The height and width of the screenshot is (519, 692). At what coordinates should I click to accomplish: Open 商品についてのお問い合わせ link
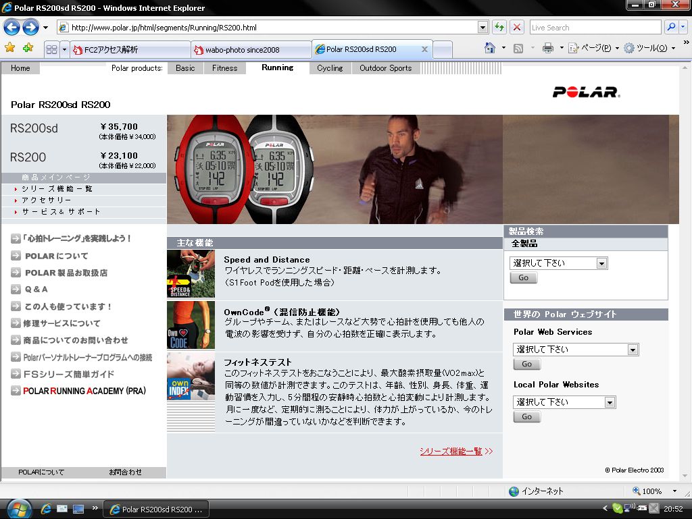click(70, 339)
